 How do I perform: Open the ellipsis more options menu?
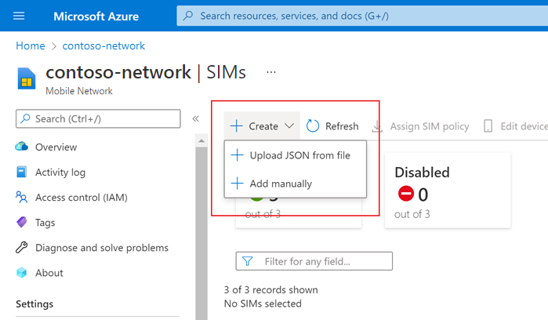click(x=271, y=72)
